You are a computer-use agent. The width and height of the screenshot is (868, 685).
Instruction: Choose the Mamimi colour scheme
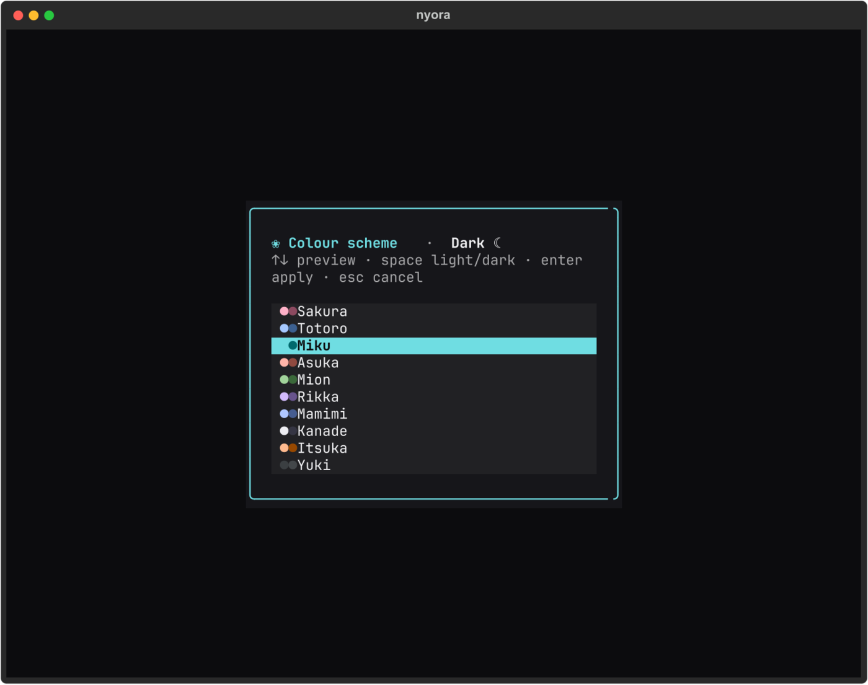433,414
